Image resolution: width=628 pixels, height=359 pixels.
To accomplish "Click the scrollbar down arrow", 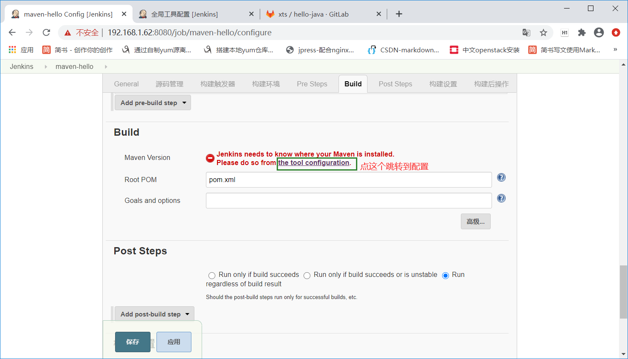I will point(623,354).
